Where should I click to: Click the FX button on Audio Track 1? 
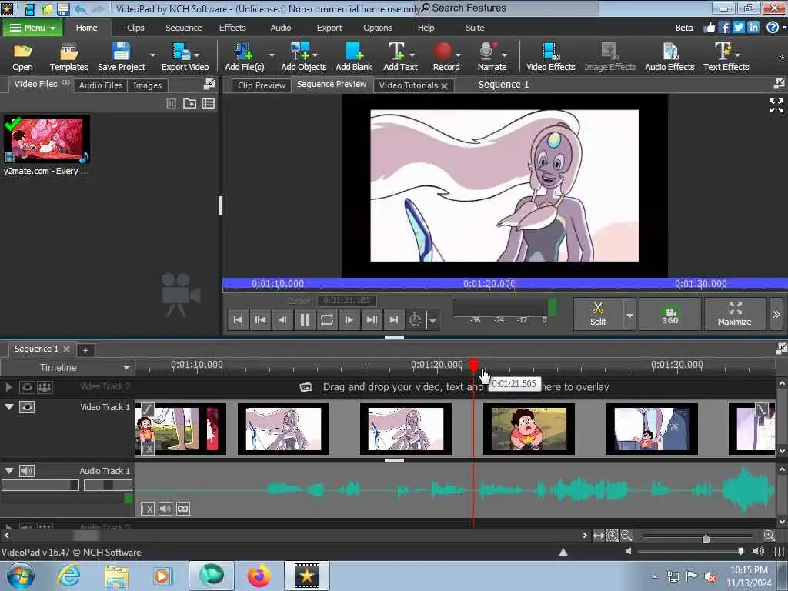click(147, 509)
